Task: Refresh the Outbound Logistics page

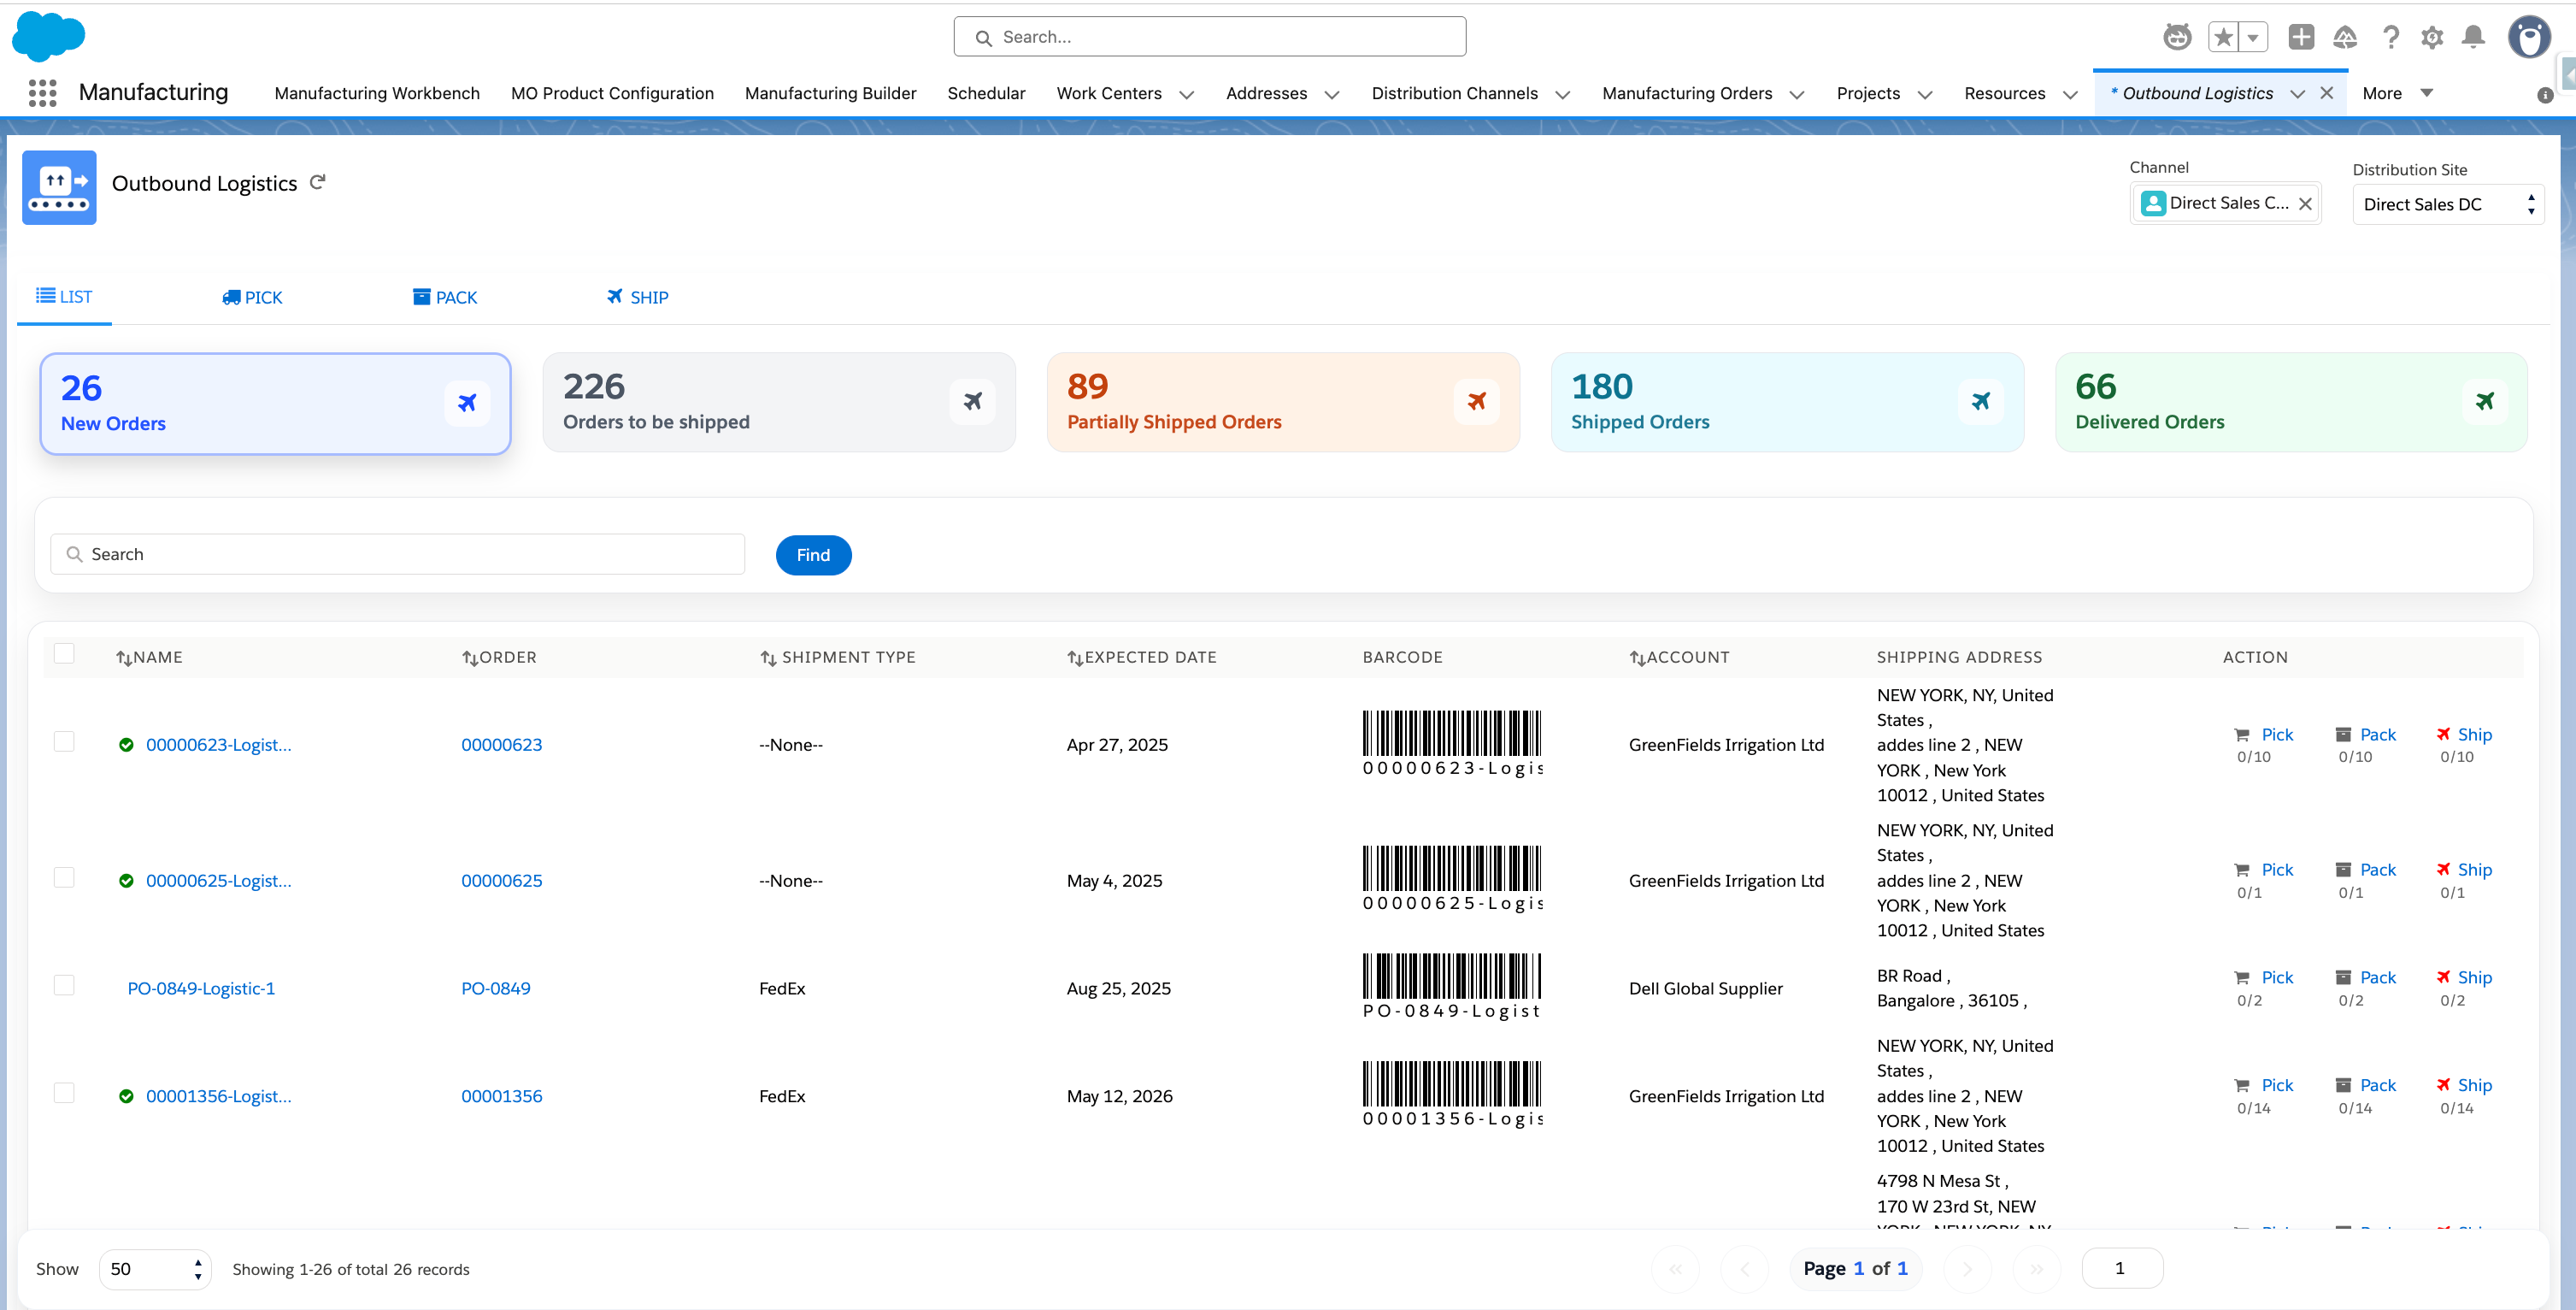Action: click(x=318, y=182)
